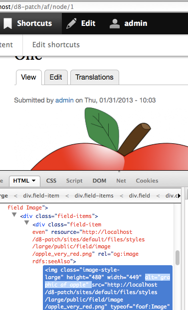Click the width="449" attribute

[124, 277]
